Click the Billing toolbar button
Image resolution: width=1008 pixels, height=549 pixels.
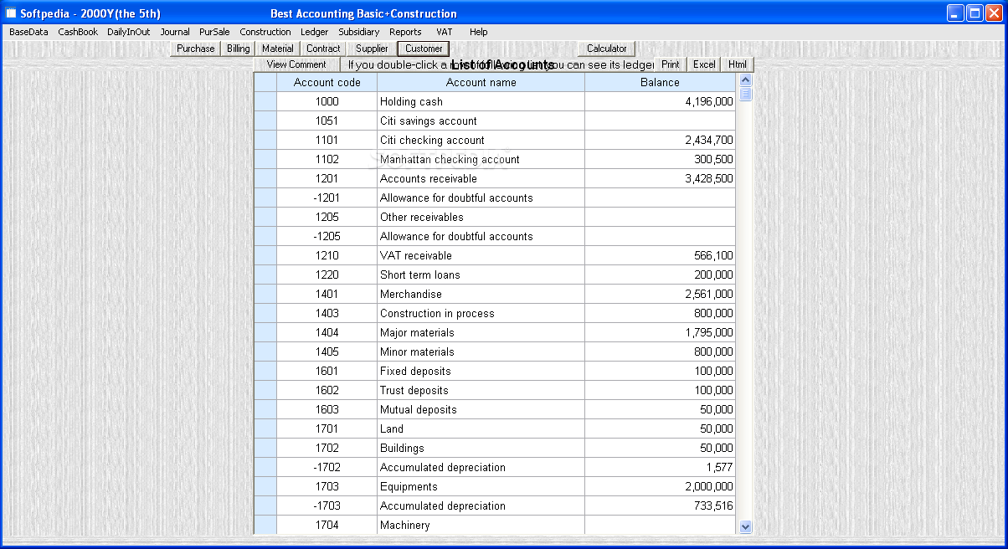click(x=239, y=49)
